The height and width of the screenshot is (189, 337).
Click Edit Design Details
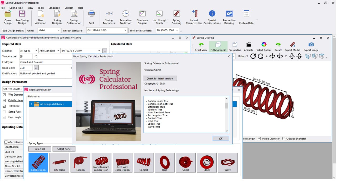point(13,30)
